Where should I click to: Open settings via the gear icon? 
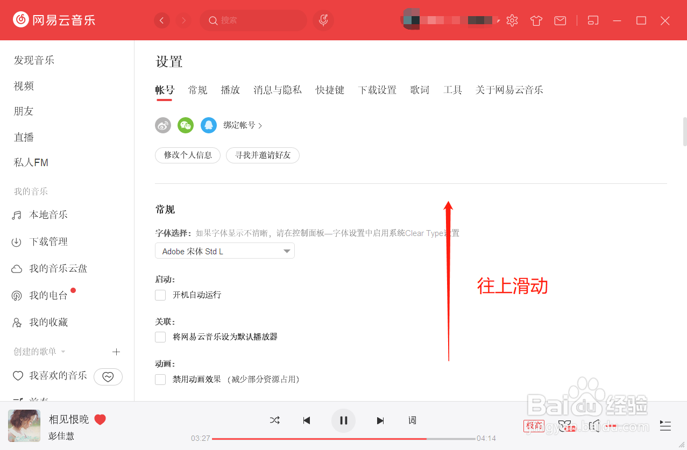(512, 20)
